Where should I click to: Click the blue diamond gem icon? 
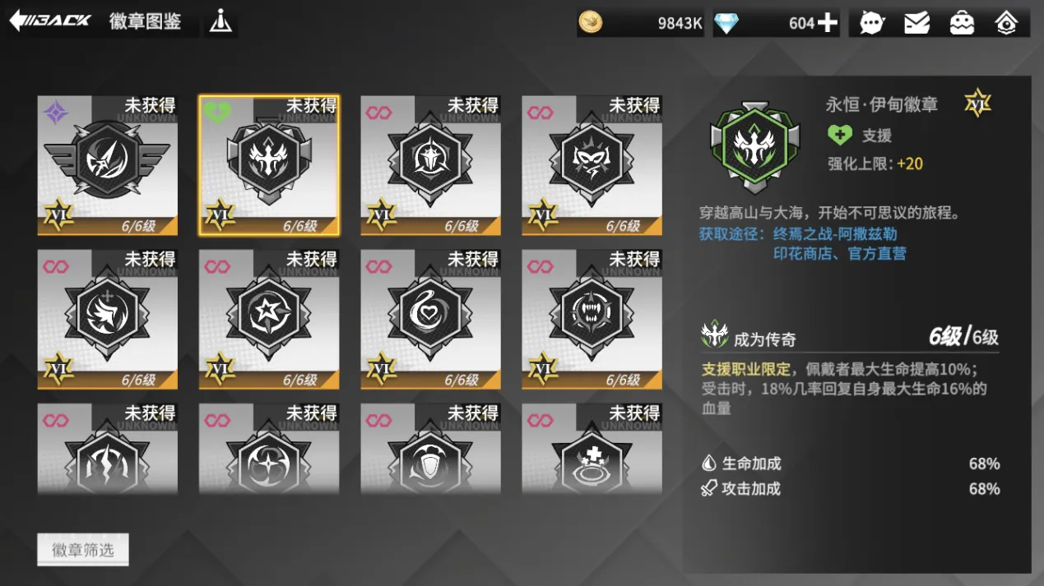(726, 23)
